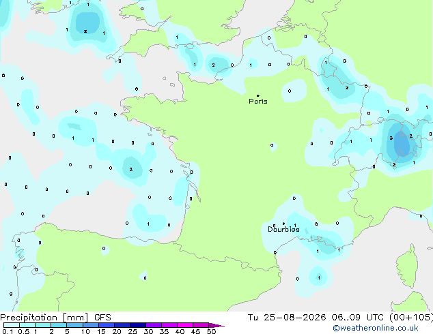Pick the 25–30 mm legend swatch
The height and width of the screenshot is (334, 433).
(x=138, y=325)
